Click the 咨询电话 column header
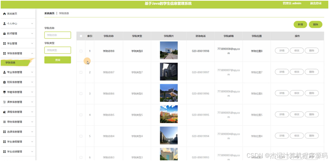 200,36
